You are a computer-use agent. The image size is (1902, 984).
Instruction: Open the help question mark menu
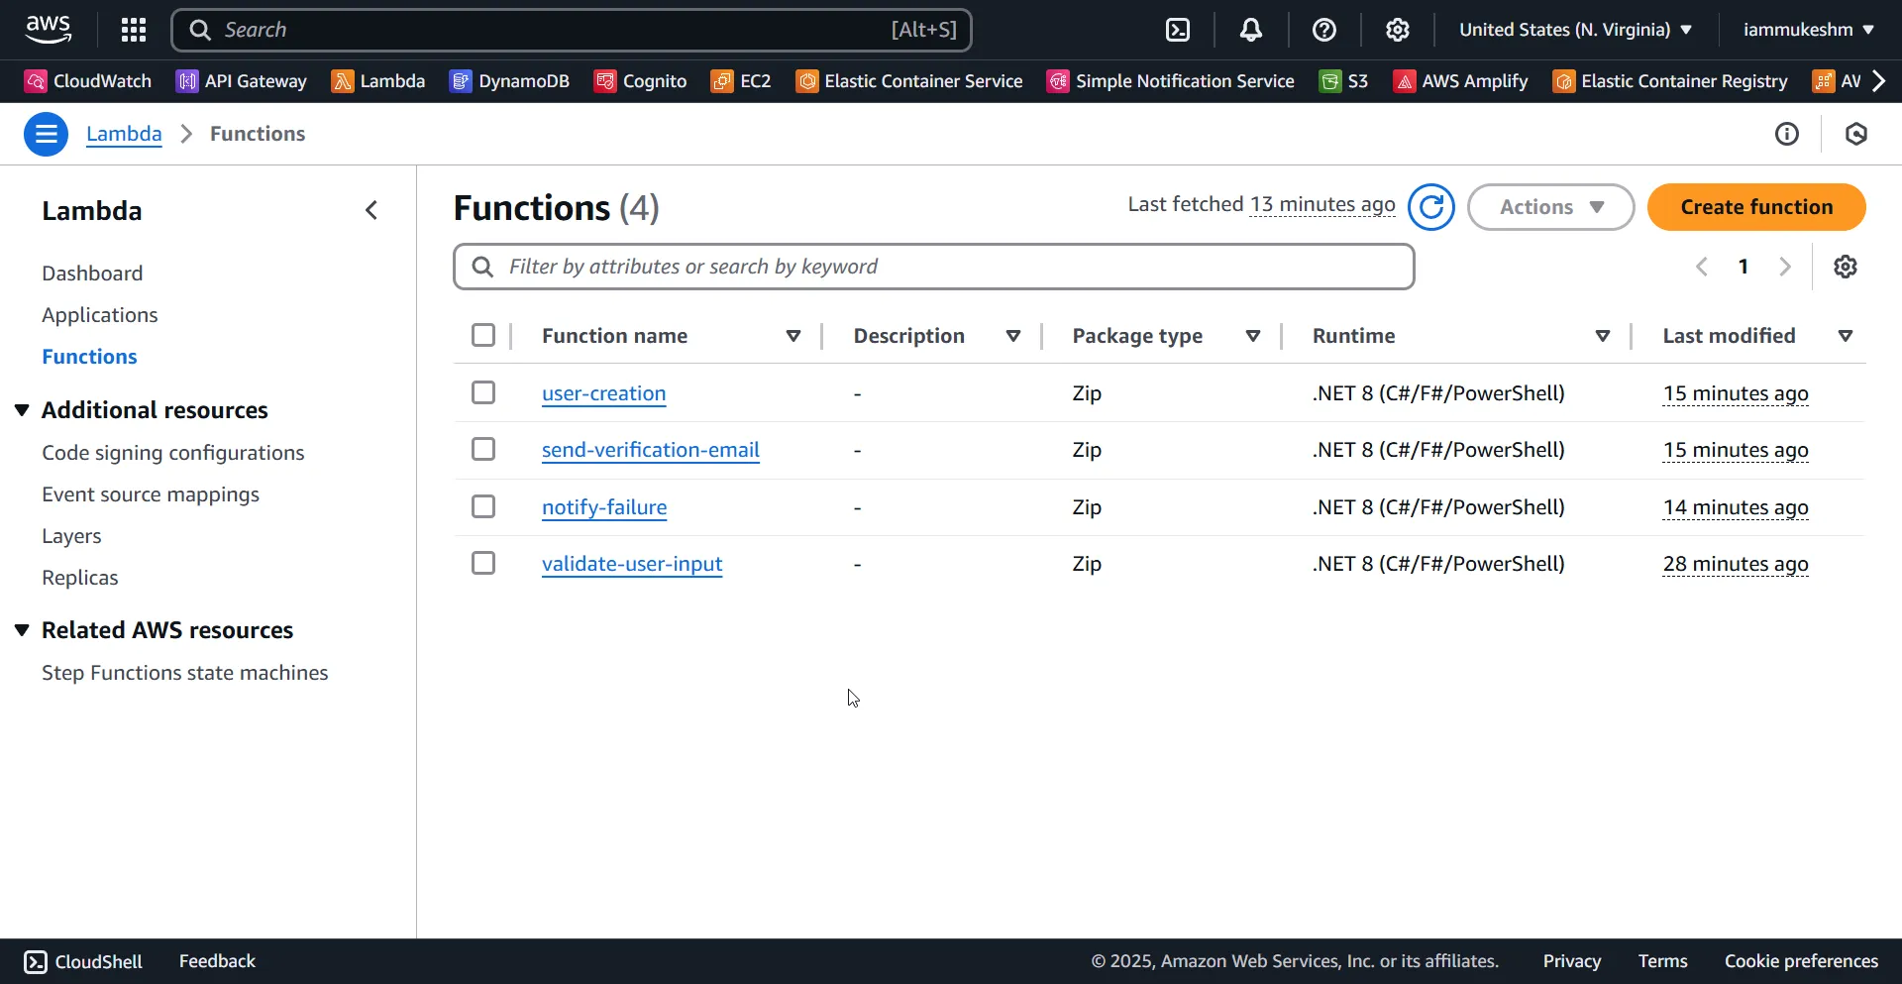(x=1324, y=30)
